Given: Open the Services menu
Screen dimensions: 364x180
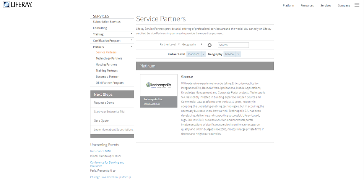Looking at the screenshot, I should pyautogui.click(x=326, y=5).
